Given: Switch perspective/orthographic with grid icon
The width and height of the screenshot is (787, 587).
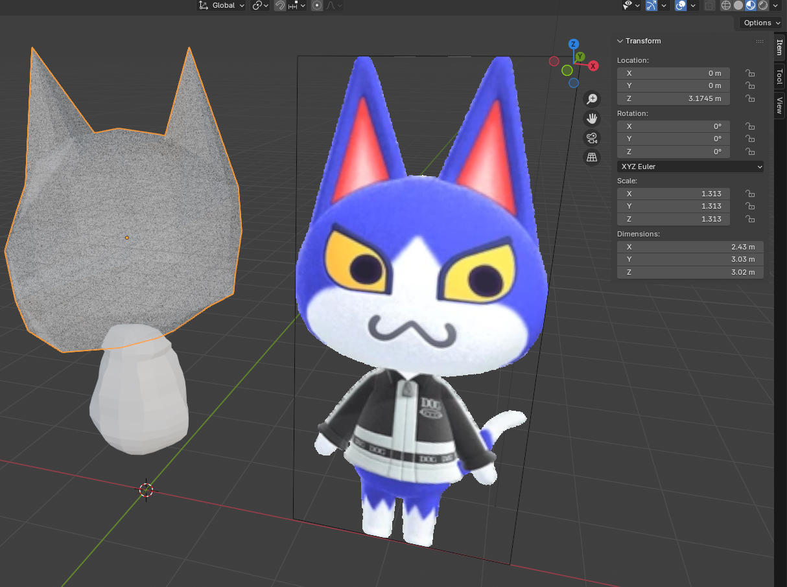Looking at the screenshot, I should (x=591, y=157).
